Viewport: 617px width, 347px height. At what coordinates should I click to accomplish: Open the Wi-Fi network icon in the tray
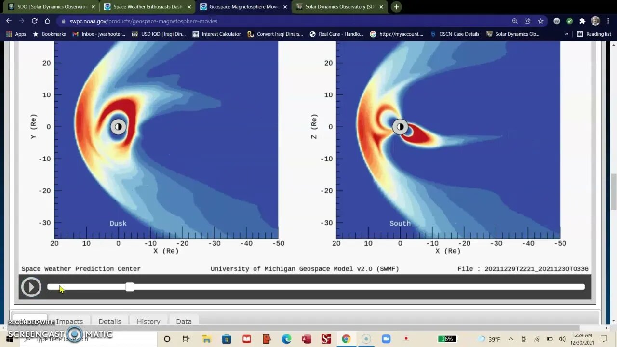coord(537,339)
